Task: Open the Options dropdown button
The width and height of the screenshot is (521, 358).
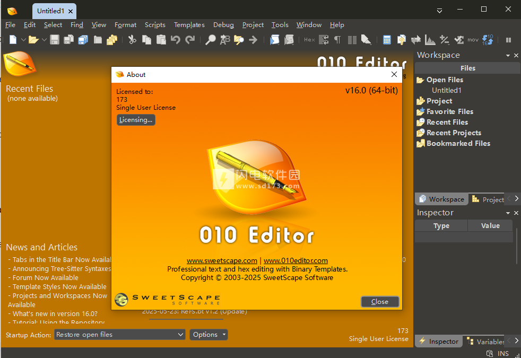Action: (209, 335)
